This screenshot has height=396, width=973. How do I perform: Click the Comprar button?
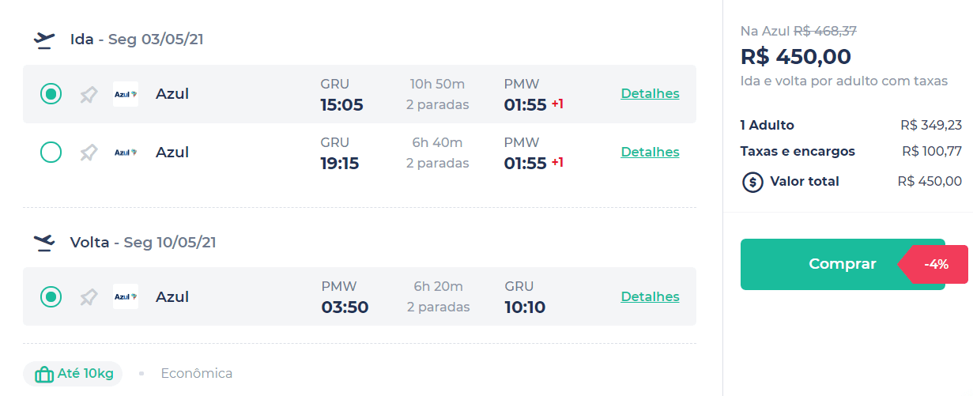843,264
